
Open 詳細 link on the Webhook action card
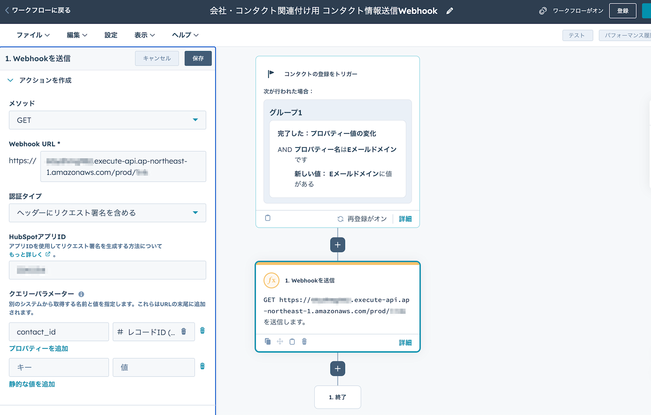click(405, 343)
